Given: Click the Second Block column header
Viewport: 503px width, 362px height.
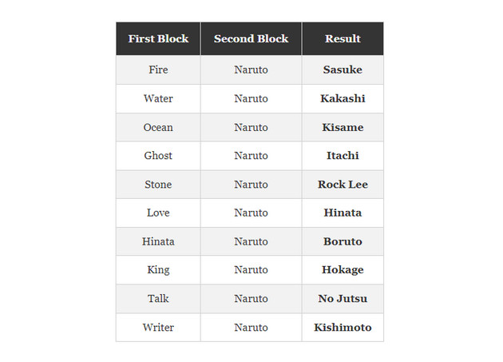Looking at the screenshot, I should point(251,38).
